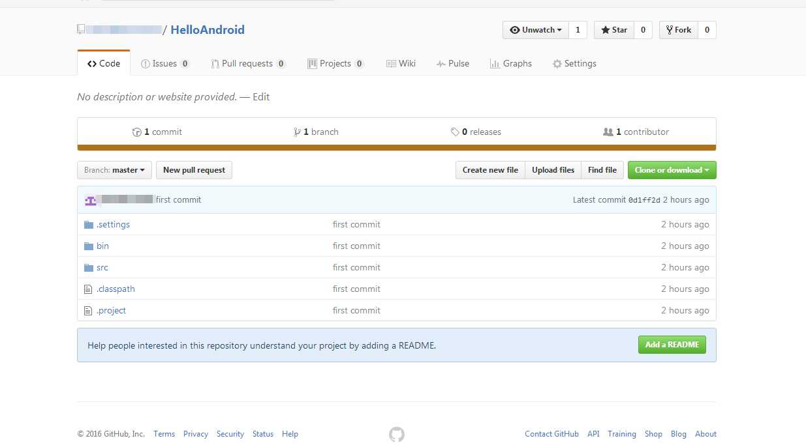This screenshot has height=447, width=806.
Task: Open the Unwatch dropdown
Action: click(x=536, y=30)
